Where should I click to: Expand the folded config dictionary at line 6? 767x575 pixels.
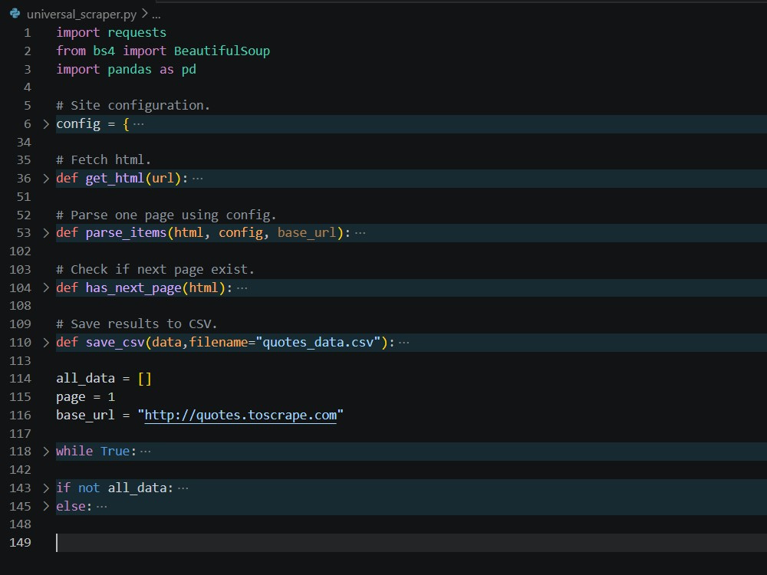[x=46, y=124]
